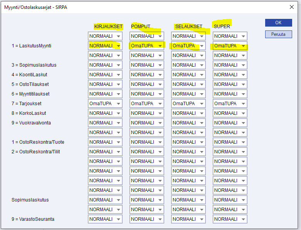Image resolution: width=301 pixels, height=230 pixels.
Task: Open SUPER dropdown for 1 = OstoReskontra/Tuote
Action: point(243,142)
